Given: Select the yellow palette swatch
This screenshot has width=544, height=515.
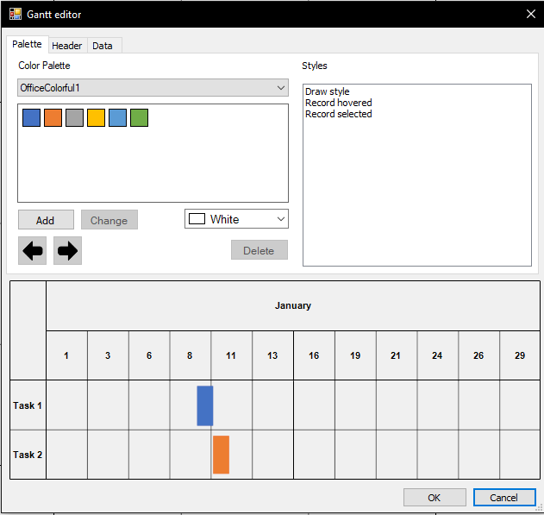Looking at the screenshot, I should click(96, 117).
